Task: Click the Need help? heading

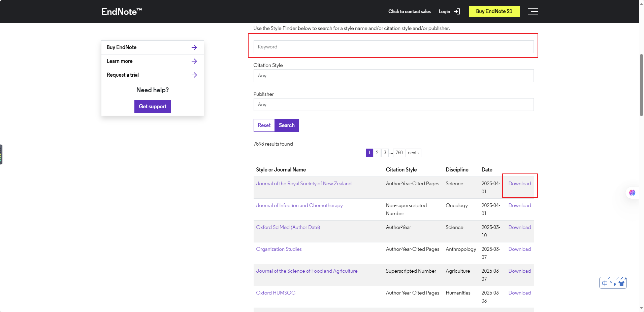Action: (x=153, y=90)
